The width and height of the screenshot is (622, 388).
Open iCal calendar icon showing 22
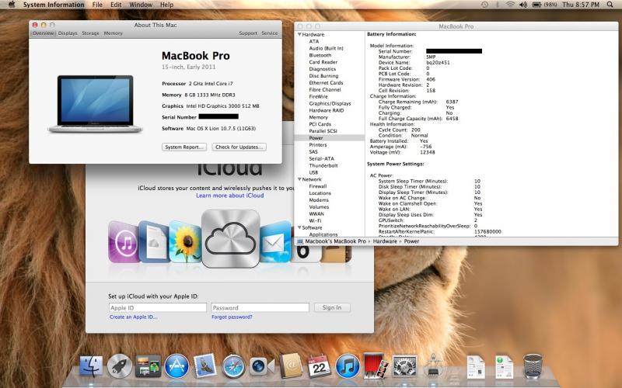[319, 366]
